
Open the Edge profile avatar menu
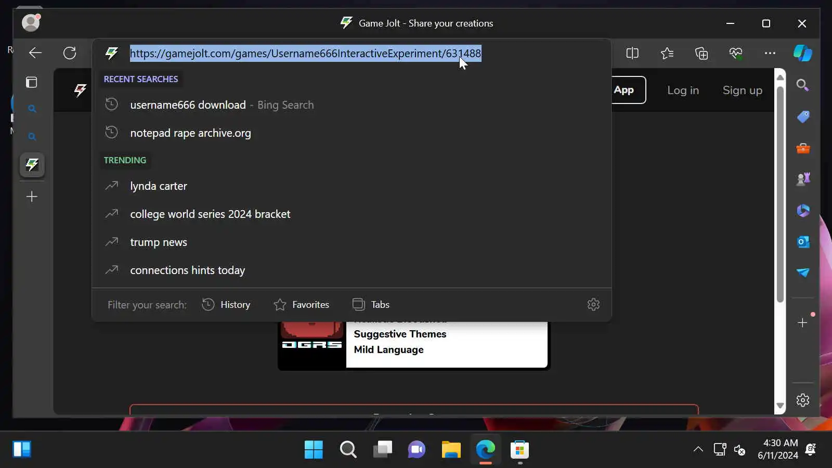[x=31, y=22]
